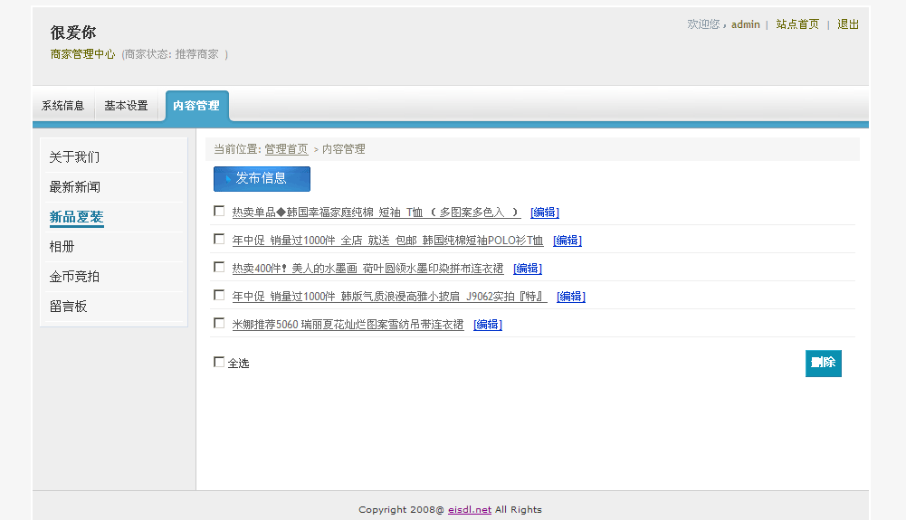Open 相册 sidebar item
906x520 pixels.
[x=62, y=247]
